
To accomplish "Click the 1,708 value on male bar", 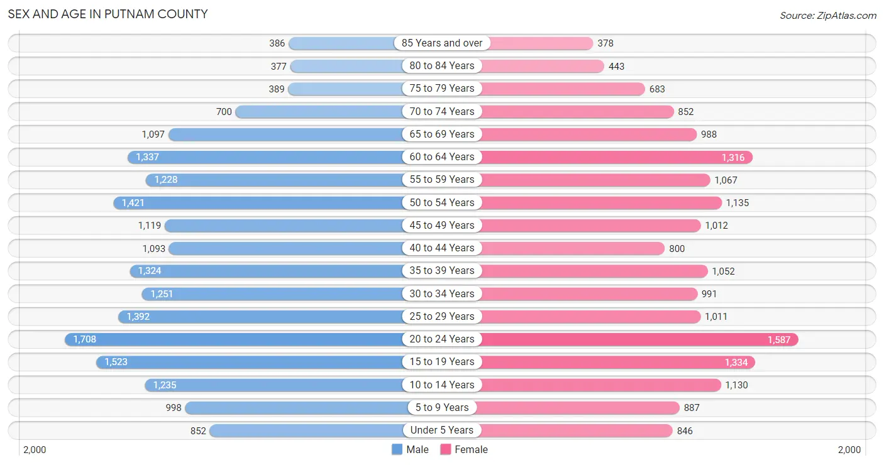I will pos(85,339).
